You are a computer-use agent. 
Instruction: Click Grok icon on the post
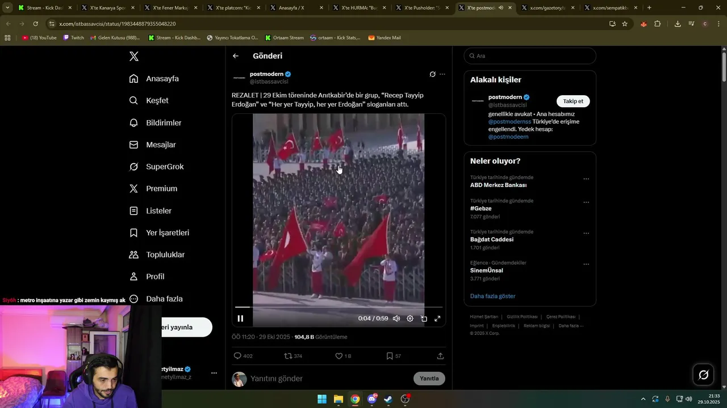click(432, 74)
